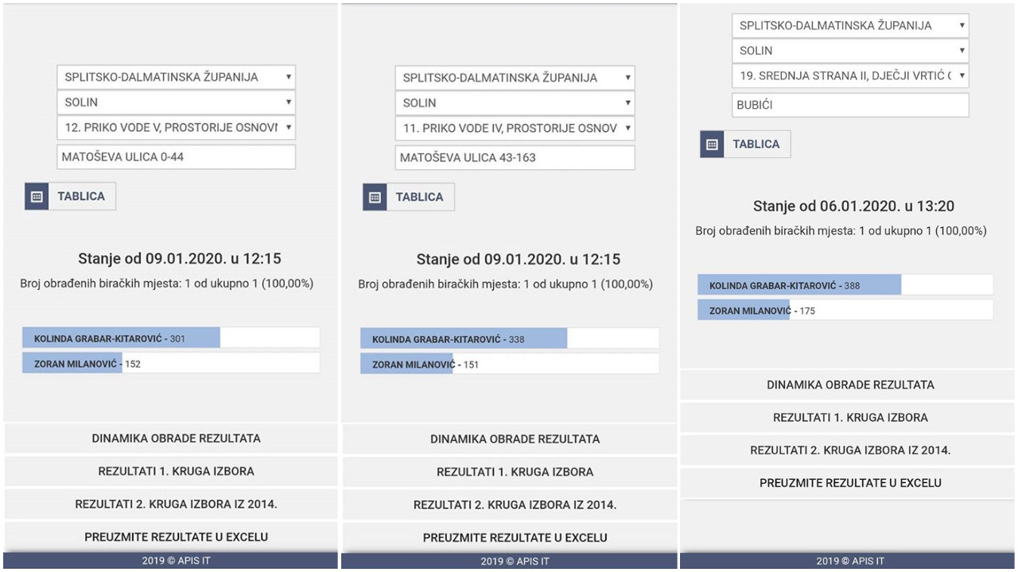This screenshot has height=572, width=1018.
Task: Focus the MATOŠEVA ULICA 43-163 field
Action: click(x=515, y=158)
